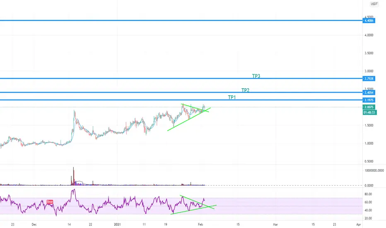Screen dimensions: 386x228
Task: Click the 1.5000 price axis value
Action: [x=369, y=126]
